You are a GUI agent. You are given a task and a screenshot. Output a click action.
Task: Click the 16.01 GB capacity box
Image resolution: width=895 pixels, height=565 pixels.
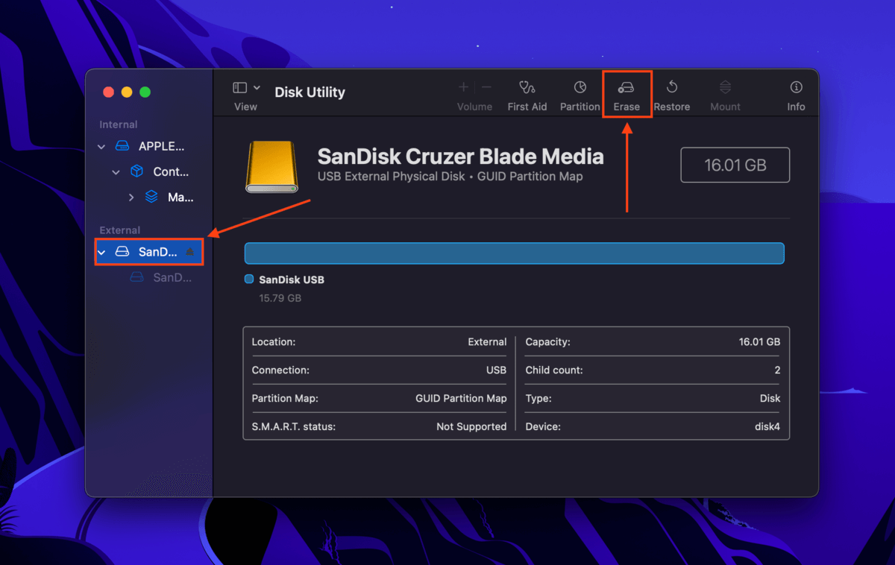[735, 165]
